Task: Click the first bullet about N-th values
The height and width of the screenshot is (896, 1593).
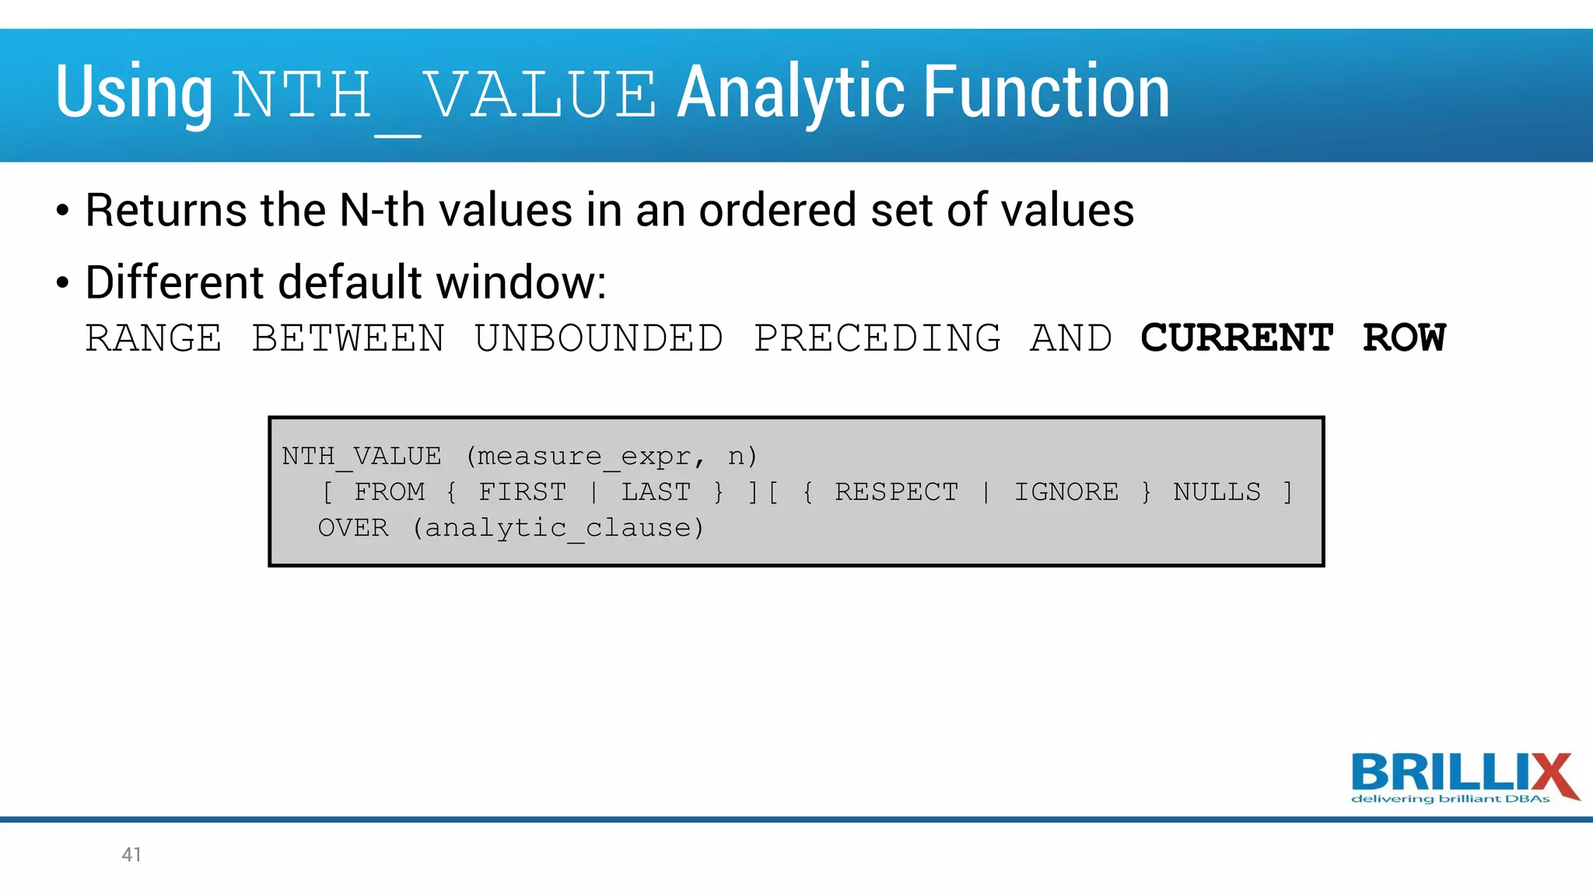Action: [x=609, y=210]
